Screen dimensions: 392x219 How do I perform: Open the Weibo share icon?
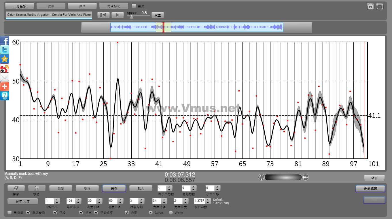(x=5, y=68)
